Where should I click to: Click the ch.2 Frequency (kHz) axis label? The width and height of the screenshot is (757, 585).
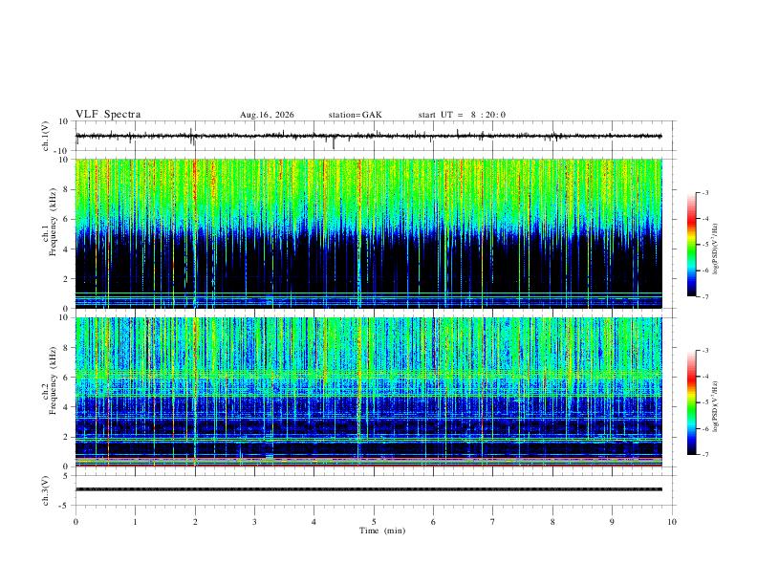[x=49, y=380]
